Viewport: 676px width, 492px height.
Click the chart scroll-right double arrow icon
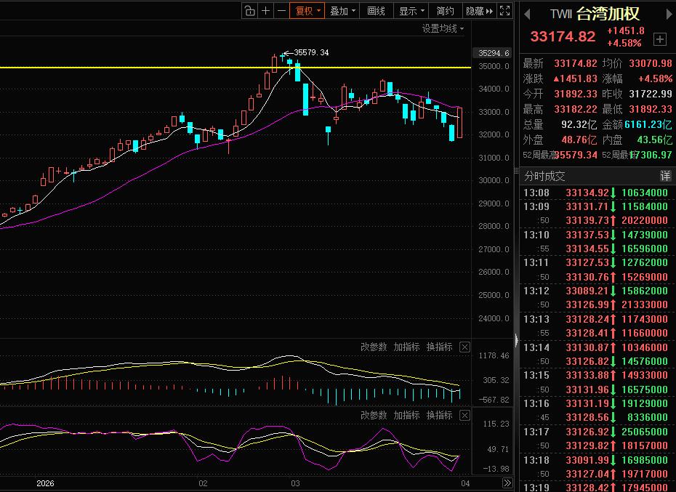pos(507,483)
